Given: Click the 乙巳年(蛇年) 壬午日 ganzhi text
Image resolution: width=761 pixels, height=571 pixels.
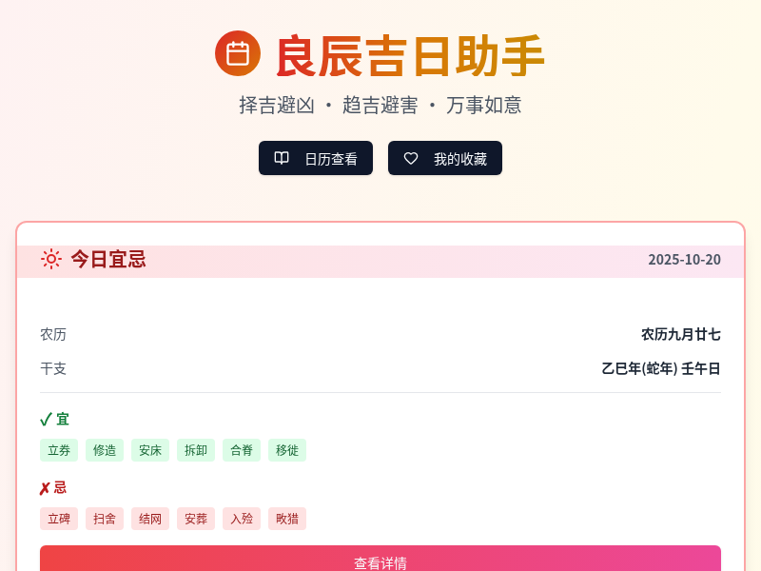Looking at the screenshot, I should coord(660,368).
